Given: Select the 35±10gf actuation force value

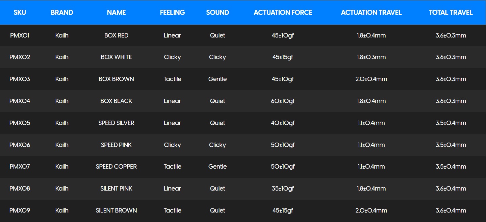Looking at the screenshot, I should click(x=283, y=189).
